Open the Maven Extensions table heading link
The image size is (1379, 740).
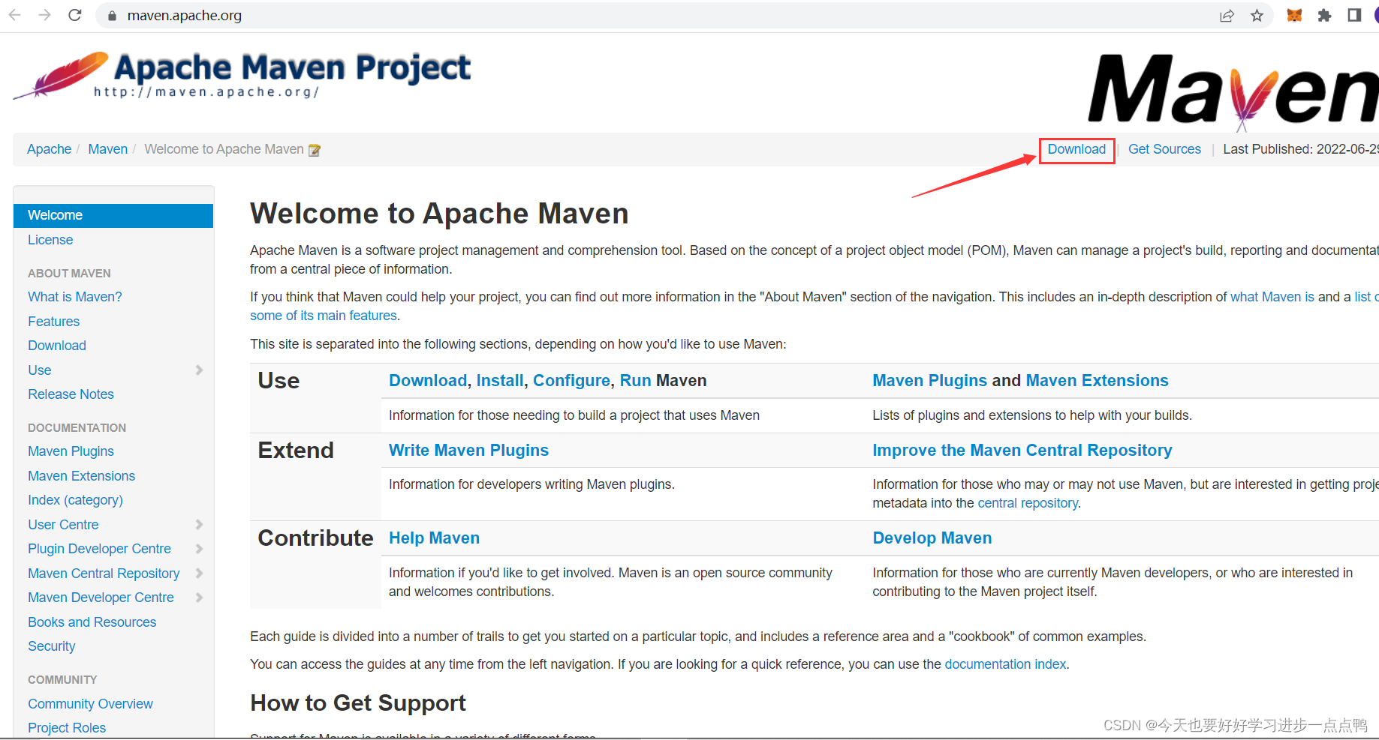coord(1097,381)
